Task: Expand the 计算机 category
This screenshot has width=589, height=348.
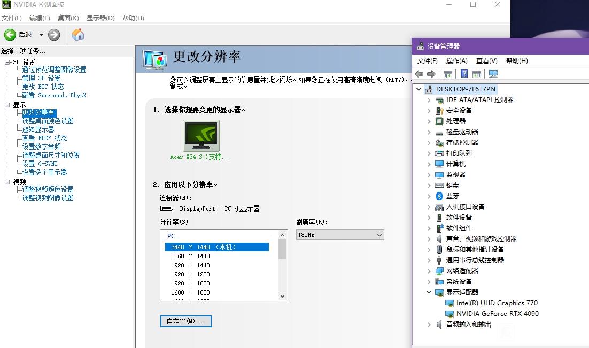Action: pos(429,164)
